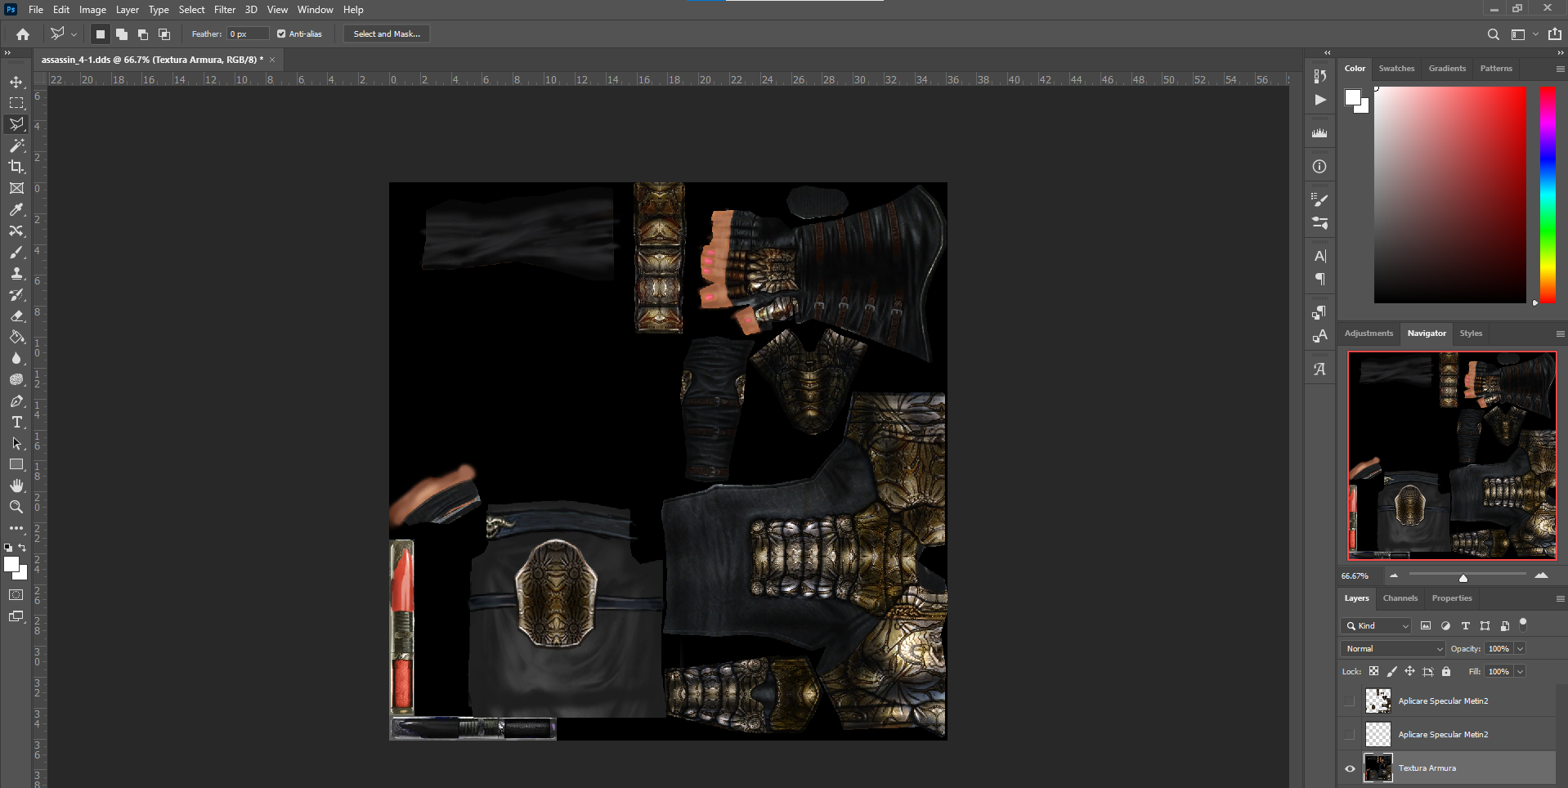The image size is (1568, 788).
Task: Enable Lock image pixels brush icon
Action: tap(1392, 671)
